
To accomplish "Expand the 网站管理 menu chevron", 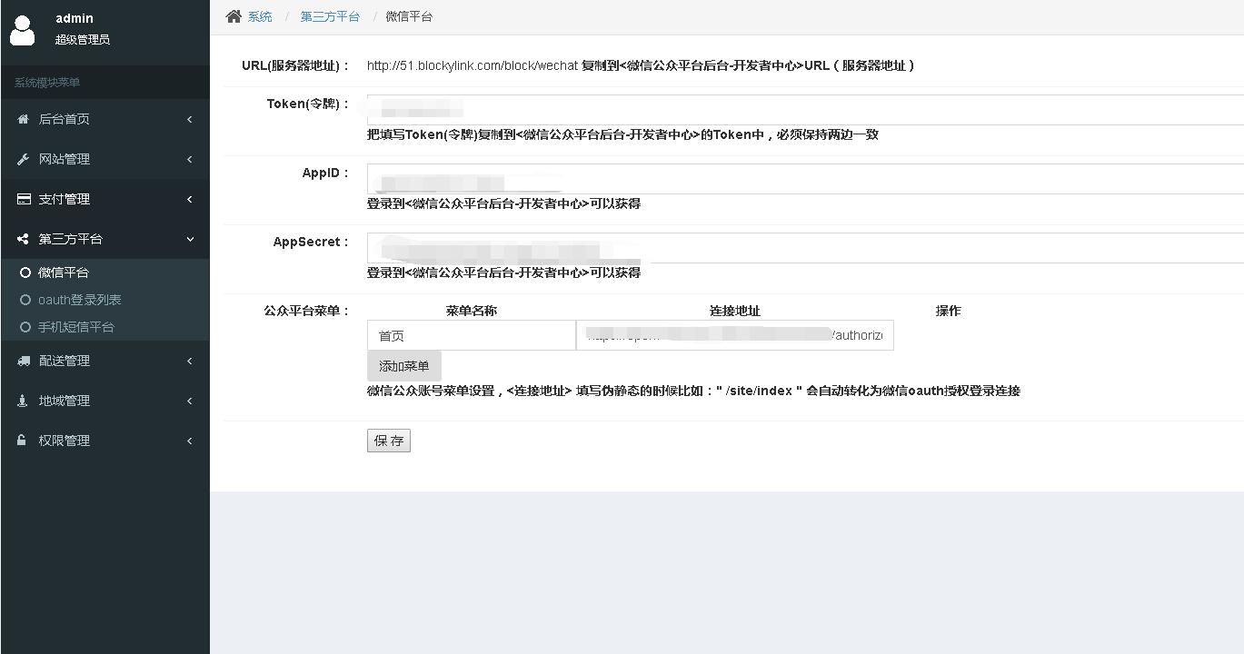I will [190, 159].
